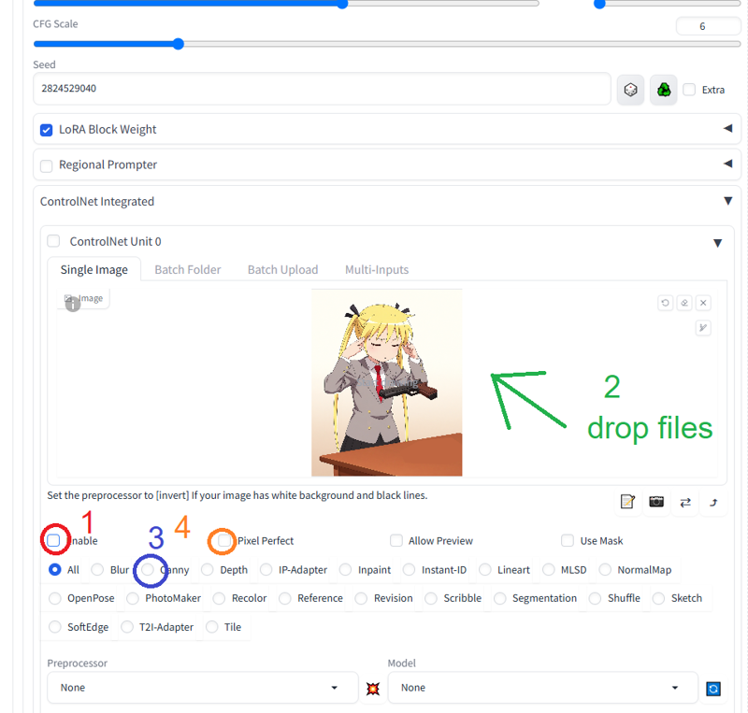The image size is (748, 713).
Task: Click the info icon on image label
Action: coord(73,304)
